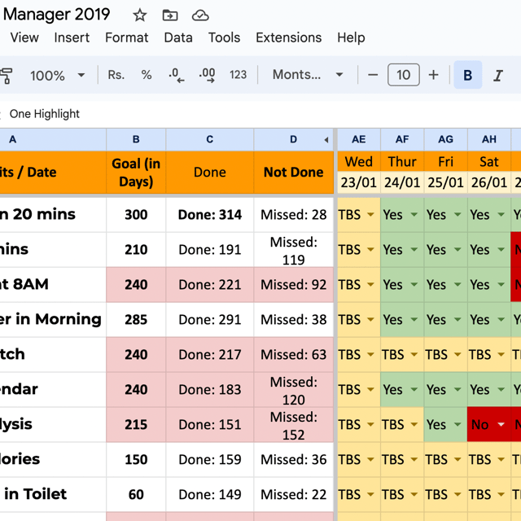
Task: Select column AH header
Action: pos(489,139)
